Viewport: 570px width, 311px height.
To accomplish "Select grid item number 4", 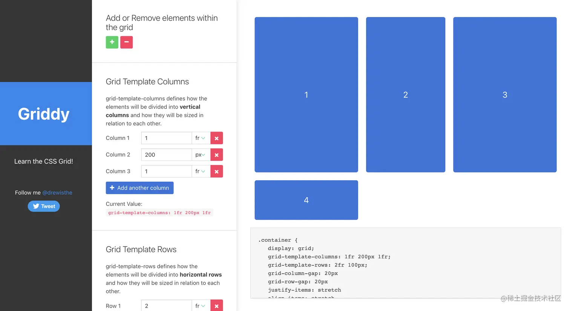I will click(306, 200).
